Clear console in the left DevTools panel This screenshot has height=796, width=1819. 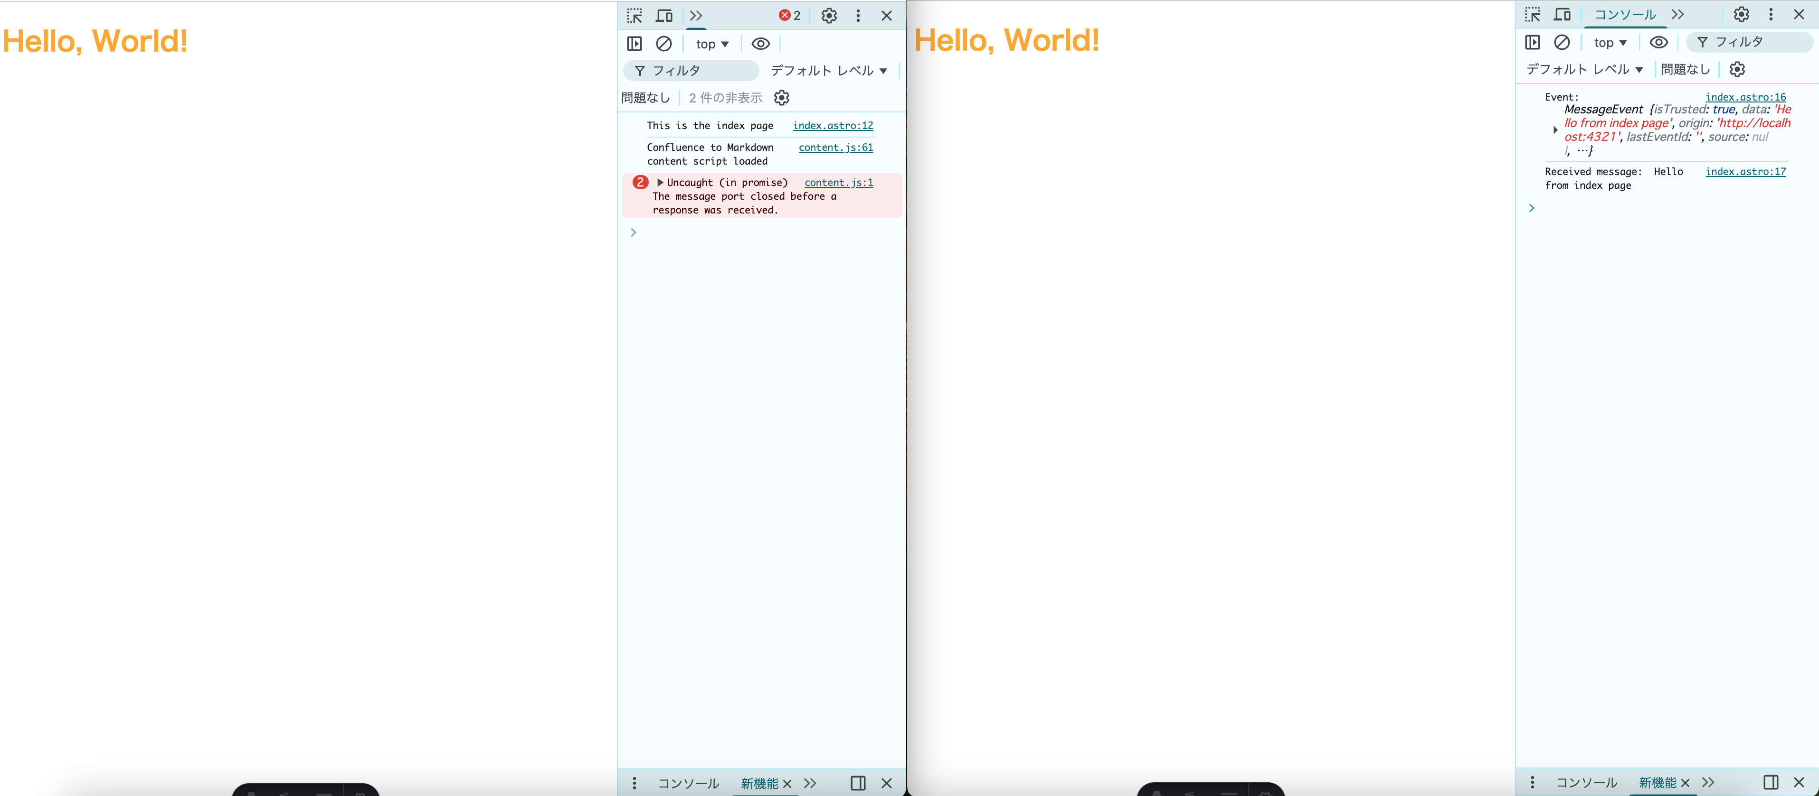[x=664, y=44]
